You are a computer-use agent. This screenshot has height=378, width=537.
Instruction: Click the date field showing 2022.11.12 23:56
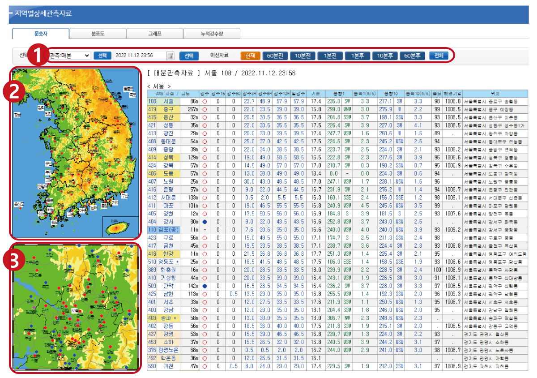coord(140,56)
